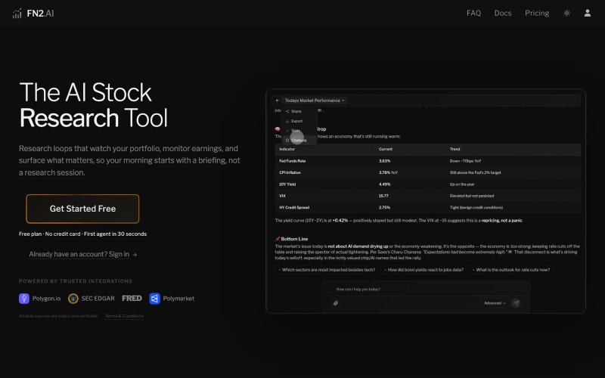Click 'Still above the Fed's 2% target' cell
This screenshot has height=378, width=605.
(x=476, y=172)
